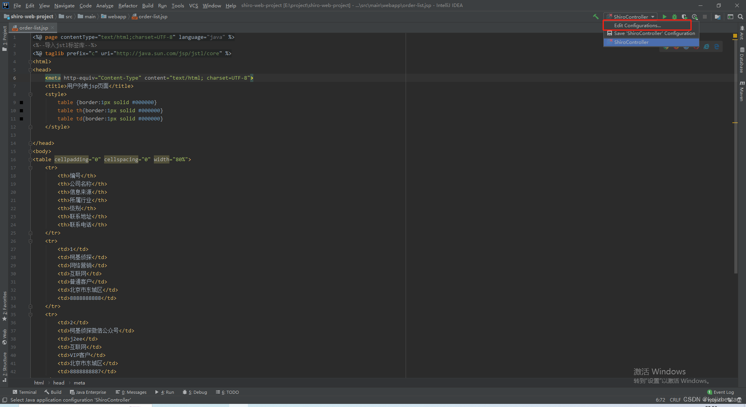Collapse the style block fold on line 8
Screen dimensions: 746x407
[30, 94]
